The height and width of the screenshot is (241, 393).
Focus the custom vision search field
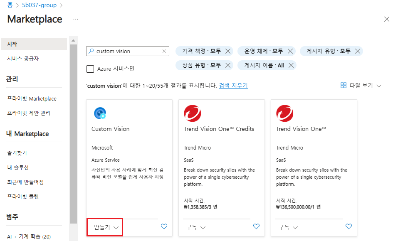click(128, 51)
